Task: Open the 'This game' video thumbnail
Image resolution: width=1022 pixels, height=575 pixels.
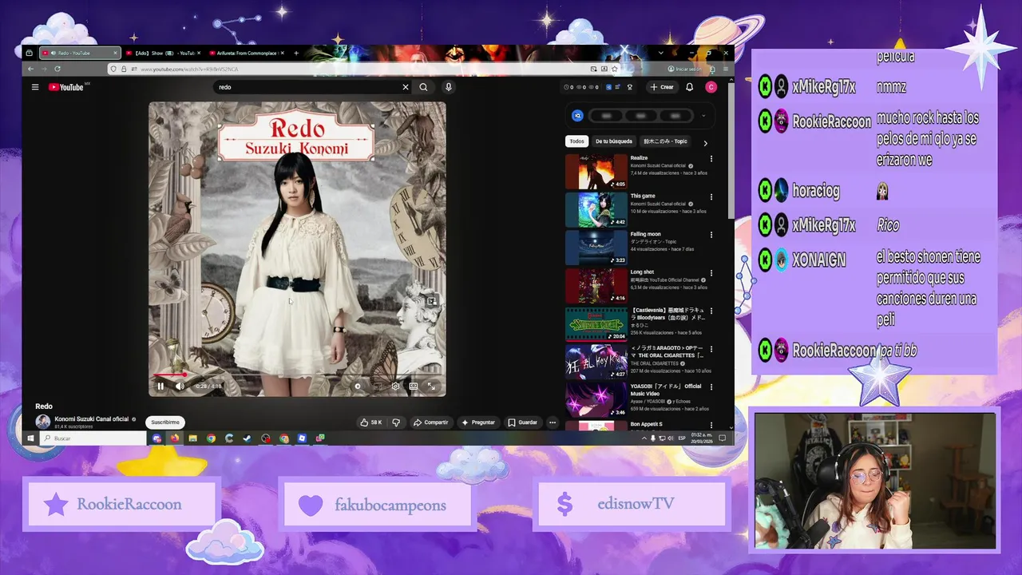Action: click(x=596, y=210)
